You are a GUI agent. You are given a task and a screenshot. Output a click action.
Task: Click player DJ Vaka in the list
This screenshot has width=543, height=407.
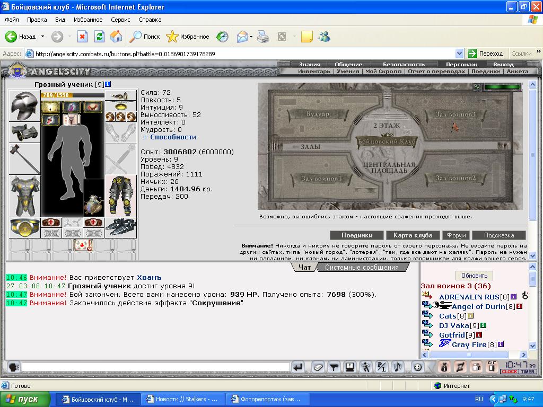click(454, 326)
